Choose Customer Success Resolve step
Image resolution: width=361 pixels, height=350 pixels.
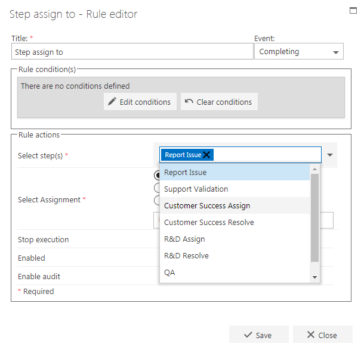235,222
